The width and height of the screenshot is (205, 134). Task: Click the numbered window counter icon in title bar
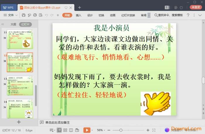[x=167, y=7]
